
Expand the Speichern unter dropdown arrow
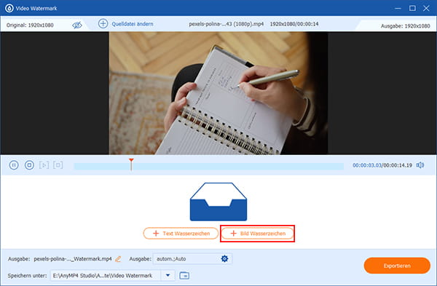pos(168,275)
